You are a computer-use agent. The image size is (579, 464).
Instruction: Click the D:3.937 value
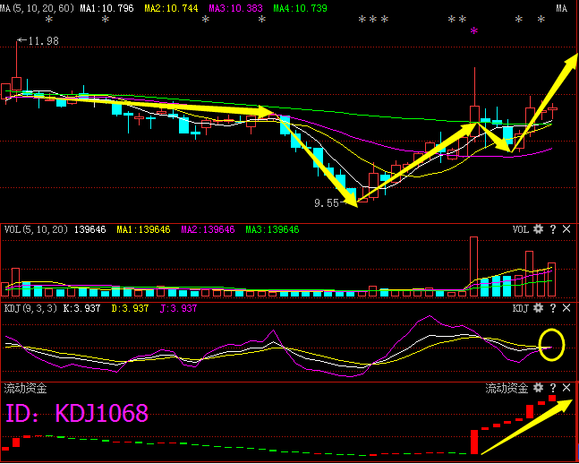click(130, 308)
